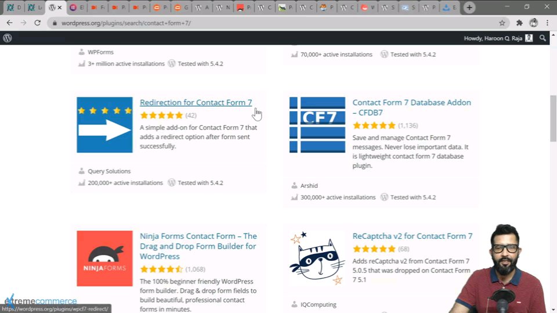This screenshot has width=557, height=313.
Task: Click the (42) ratings count
Action: tap(191, 115)
